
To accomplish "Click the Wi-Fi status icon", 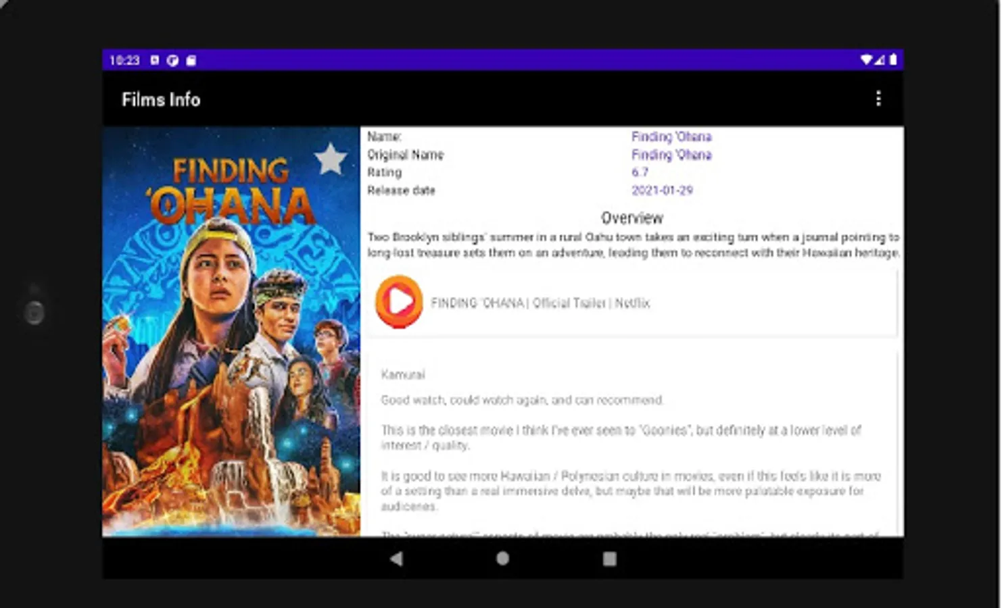I will coord(865,60).
